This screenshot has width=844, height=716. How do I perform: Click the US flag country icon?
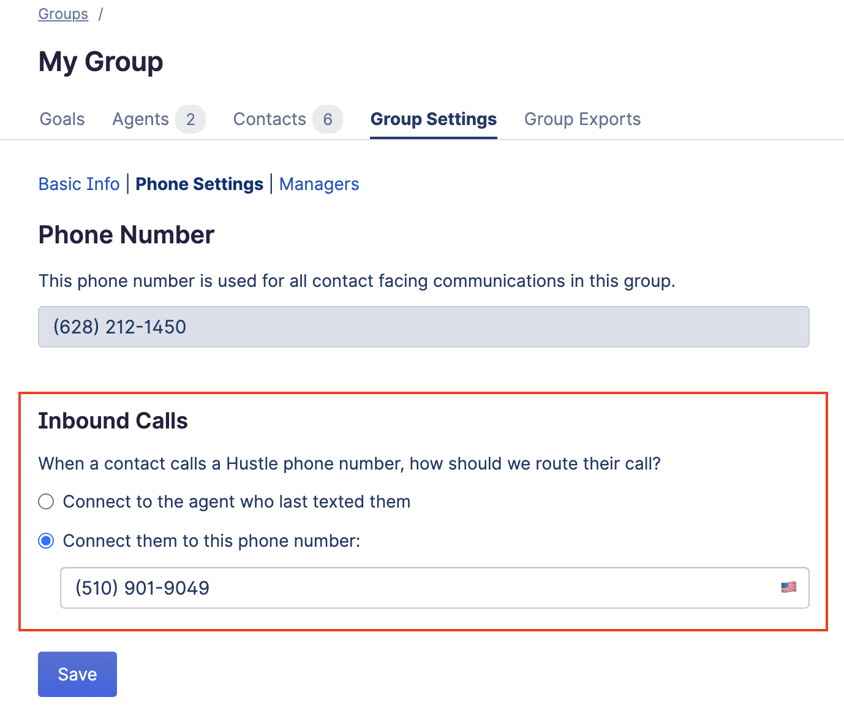[x=788, y=587]
